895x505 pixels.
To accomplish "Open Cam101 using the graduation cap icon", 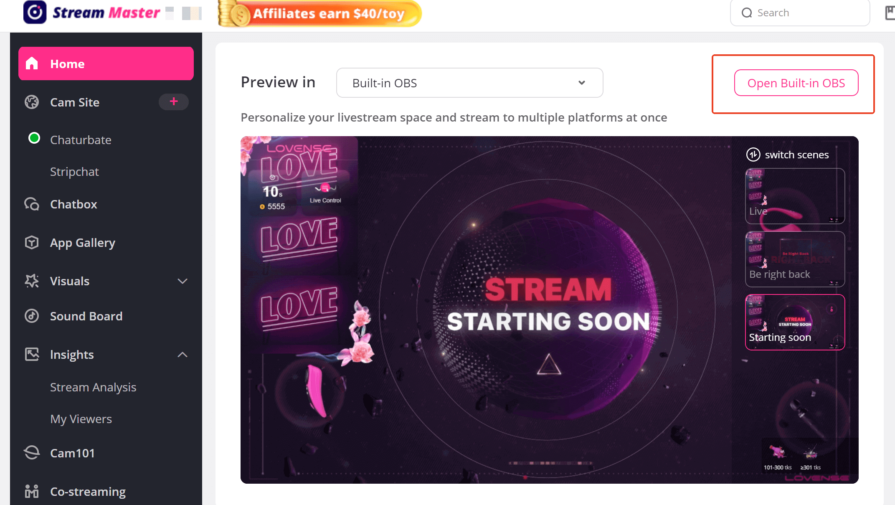I will pos(32,453).
